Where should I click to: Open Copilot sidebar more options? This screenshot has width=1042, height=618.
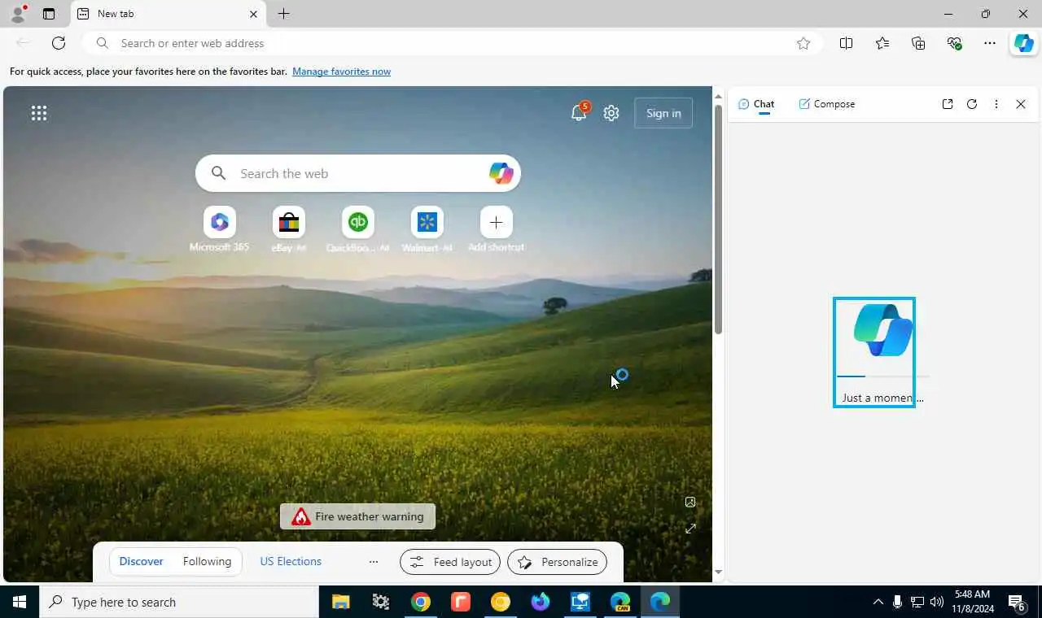(996, 104)
